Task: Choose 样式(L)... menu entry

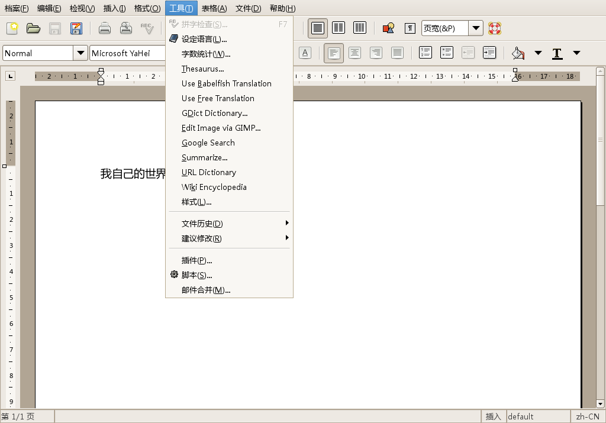Action: tap(229, 202)
